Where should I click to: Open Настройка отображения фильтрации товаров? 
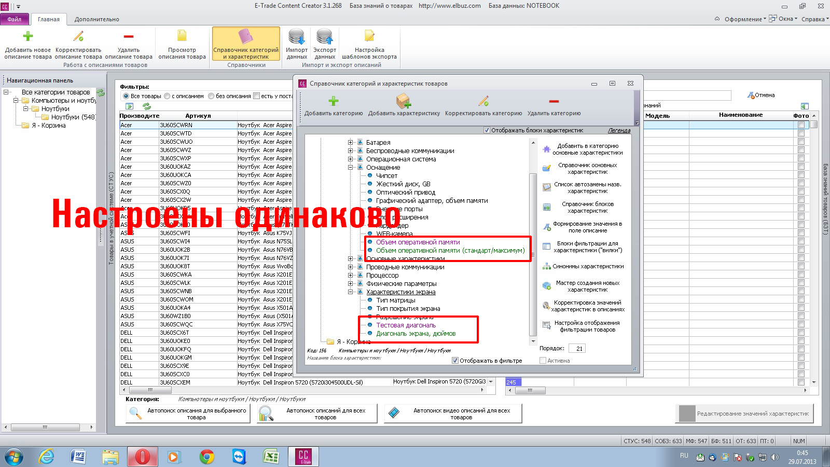[583, 326]
